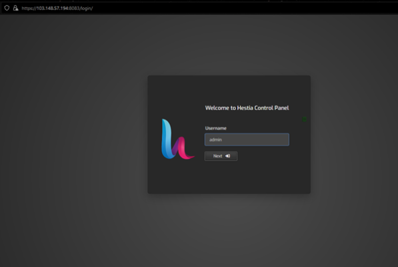
Task: Click the /login/ path in the URL
Action: (87, 8)
